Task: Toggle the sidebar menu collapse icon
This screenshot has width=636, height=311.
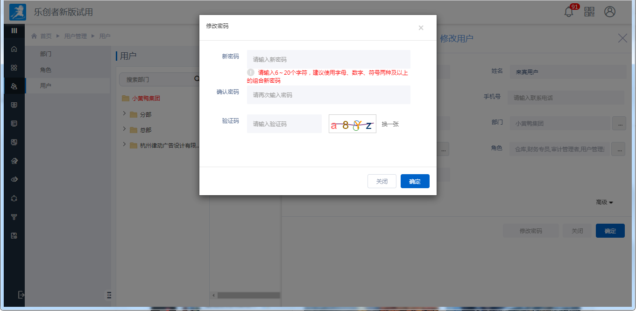Action: [x=14, y=30]
